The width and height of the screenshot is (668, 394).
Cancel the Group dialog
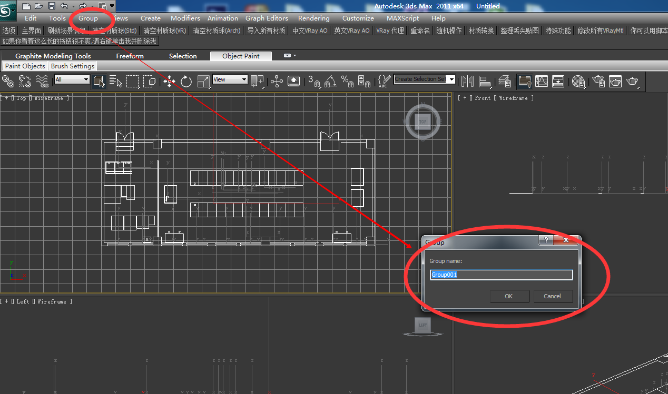(x=552, y=296)
